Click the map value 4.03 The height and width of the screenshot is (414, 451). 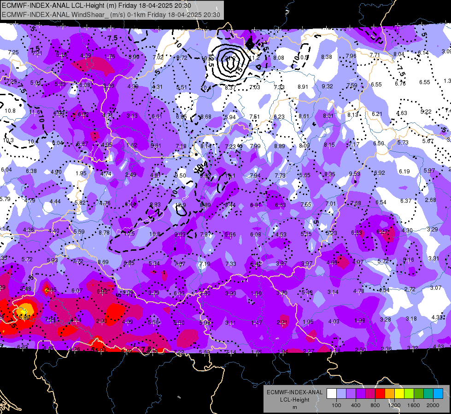(334, 321)
